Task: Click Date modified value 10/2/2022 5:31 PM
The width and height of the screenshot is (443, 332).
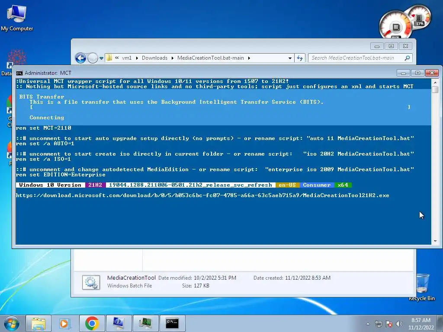Action: (215, 278)
